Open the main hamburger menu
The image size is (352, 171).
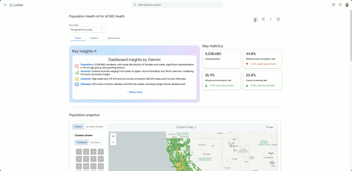(x=5, y=5)
